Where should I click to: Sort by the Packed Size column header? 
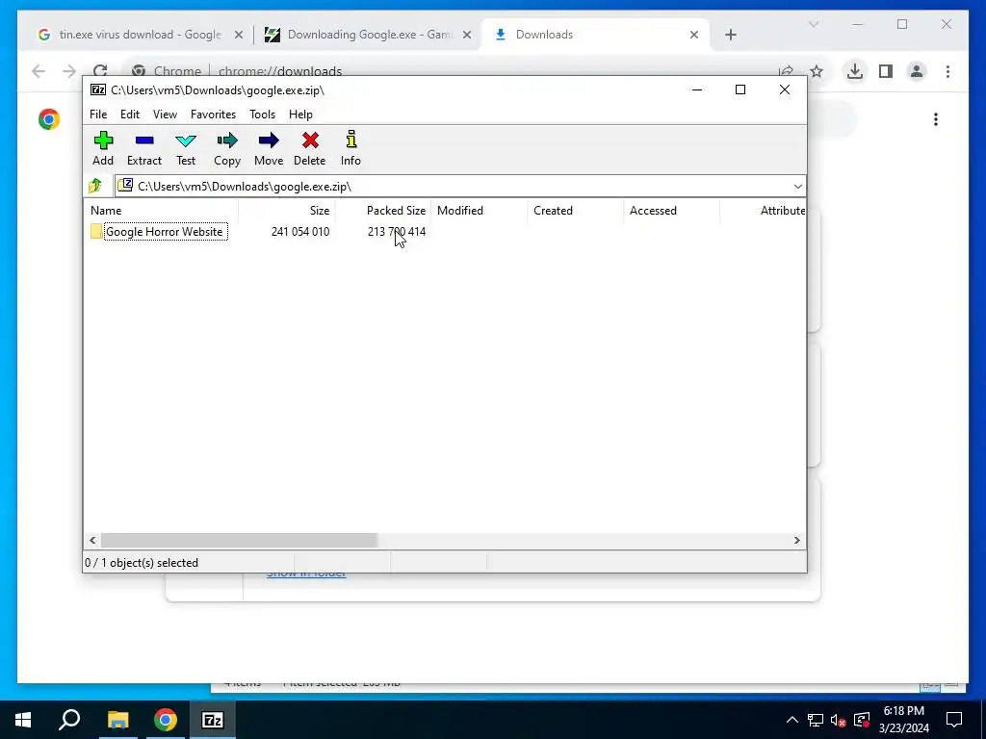click(x=383, y=211)
